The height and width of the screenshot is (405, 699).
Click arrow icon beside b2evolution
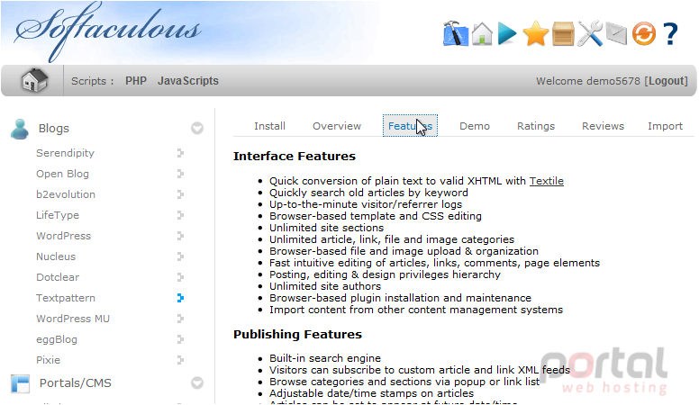(x=180, y=194)
